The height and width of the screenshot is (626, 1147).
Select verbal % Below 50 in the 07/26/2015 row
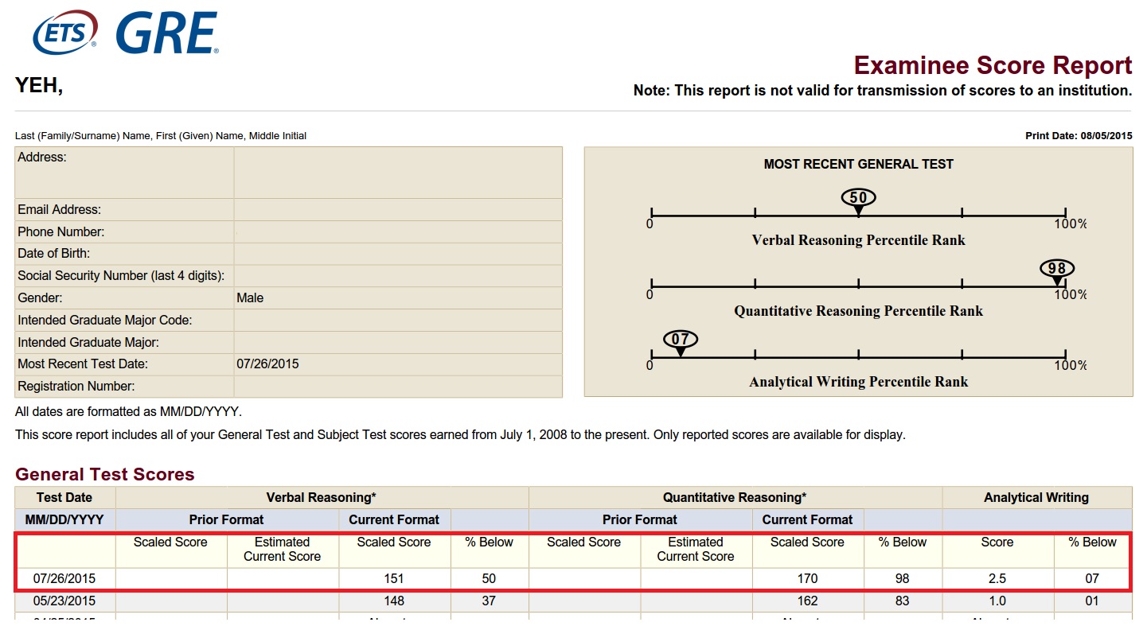tap(489, 579)
